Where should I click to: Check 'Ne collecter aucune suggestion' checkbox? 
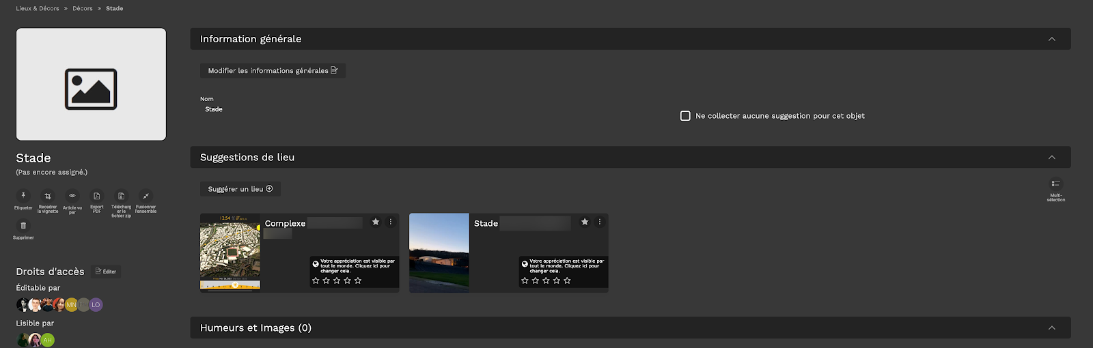tap(685, 116)
